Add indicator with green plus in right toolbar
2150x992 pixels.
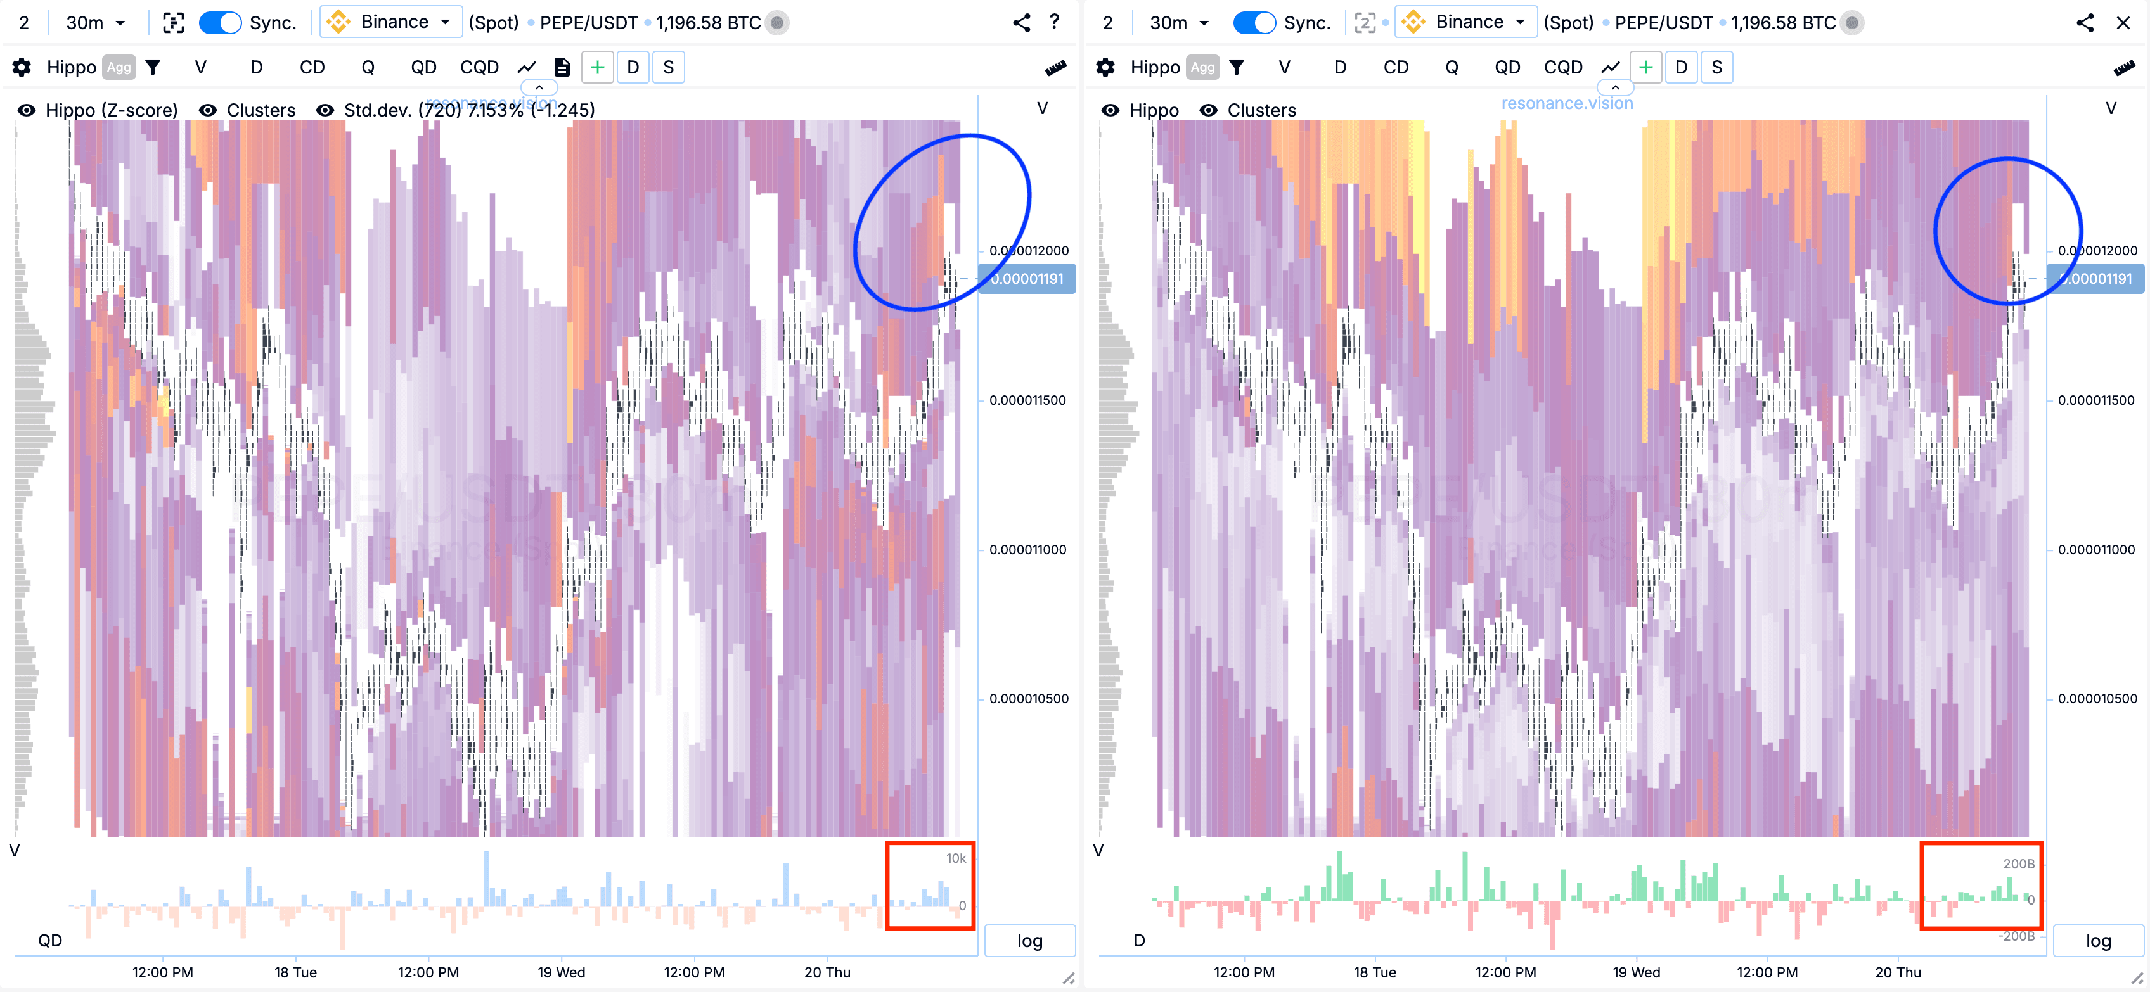[1645, 67]
